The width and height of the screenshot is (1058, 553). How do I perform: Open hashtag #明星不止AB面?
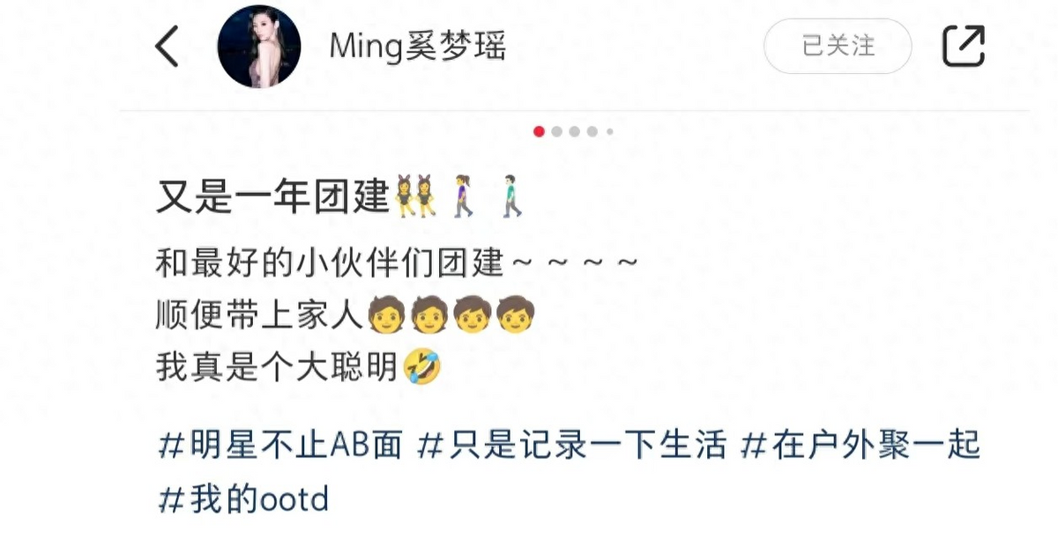[x=279, y=446]
